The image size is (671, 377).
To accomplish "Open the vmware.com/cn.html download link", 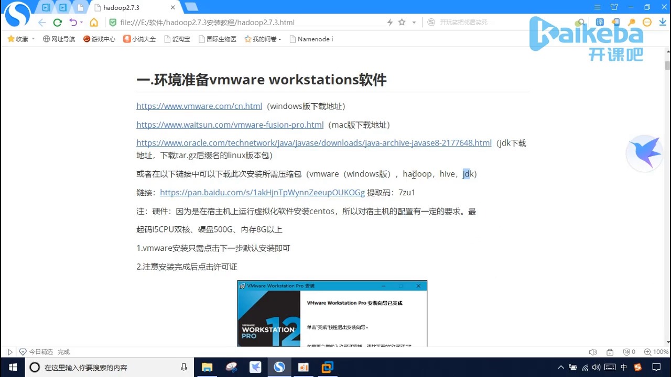I will pos(199,106).
